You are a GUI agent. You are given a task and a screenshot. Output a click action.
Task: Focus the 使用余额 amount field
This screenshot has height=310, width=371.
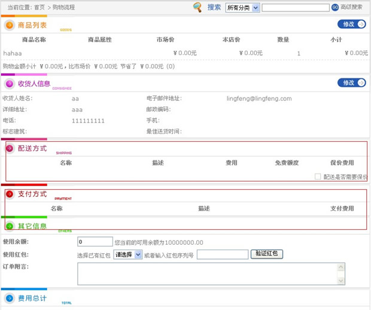[95, 242]
